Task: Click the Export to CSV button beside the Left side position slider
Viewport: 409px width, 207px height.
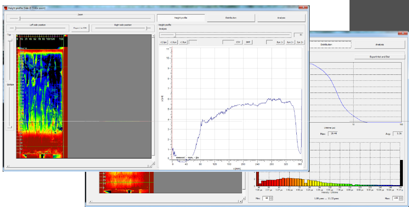Action: 80,28
